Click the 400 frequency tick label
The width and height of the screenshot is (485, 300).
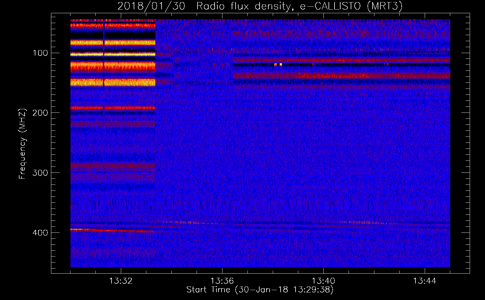click(40, 233)
